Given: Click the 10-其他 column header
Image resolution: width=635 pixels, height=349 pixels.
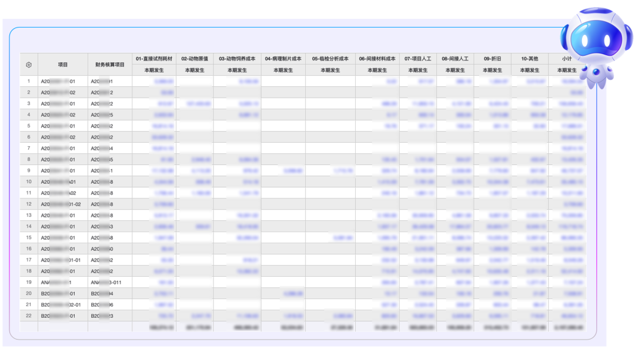Looking at the screenshot, I should click(530, 59).
